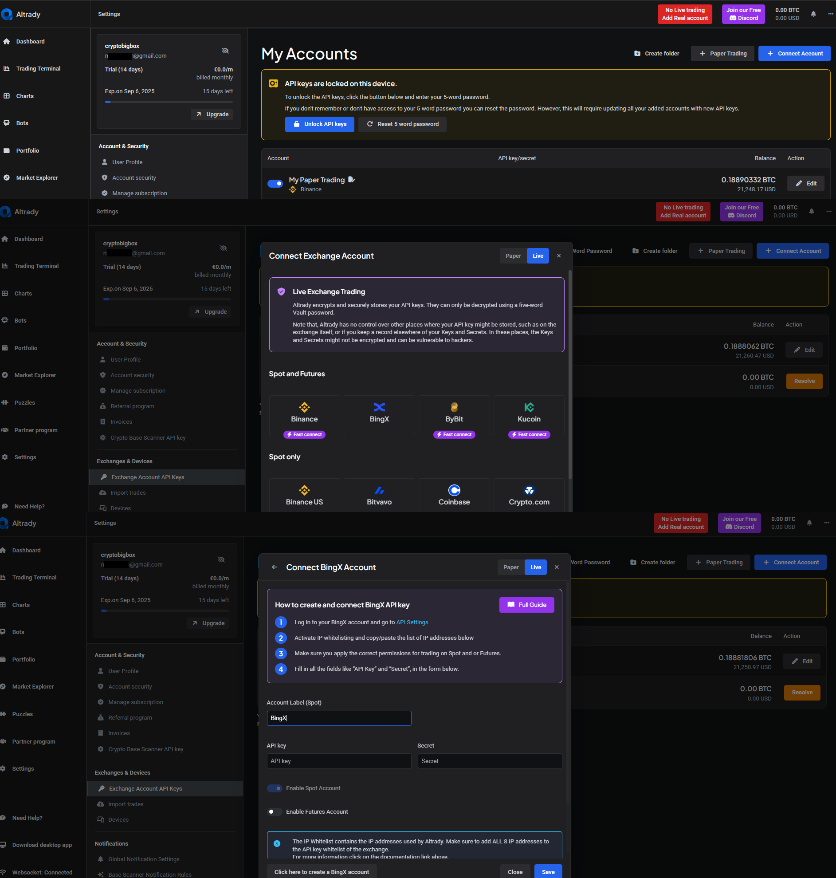Select the Kucoin exchange card

(x=529, y=415)
